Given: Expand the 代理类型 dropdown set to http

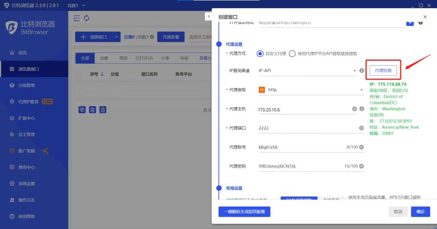Looking at the screenshot, I should point(310,90).
